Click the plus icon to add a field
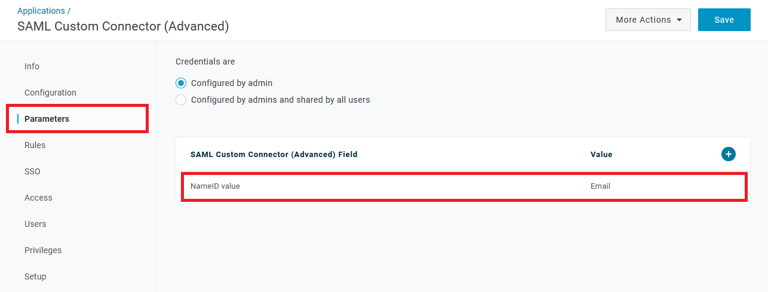Viewport: 768px width, 292px height. (728, 154)
